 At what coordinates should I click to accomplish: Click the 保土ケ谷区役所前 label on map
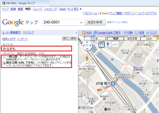tap(138, 68)
